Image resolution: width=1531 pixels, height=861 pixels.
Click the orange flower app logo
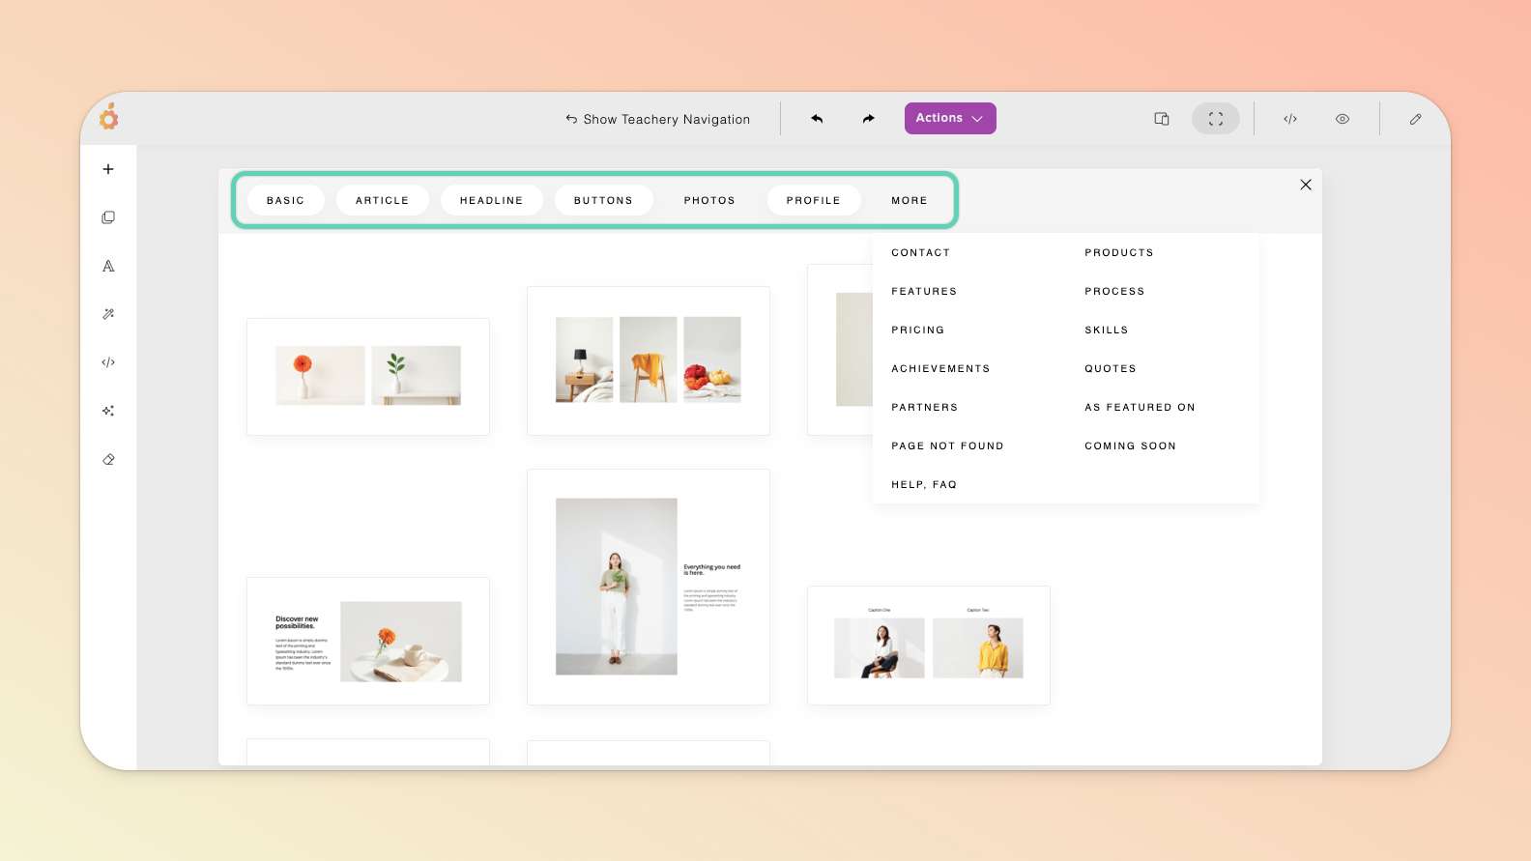click(x=109, y=117)
